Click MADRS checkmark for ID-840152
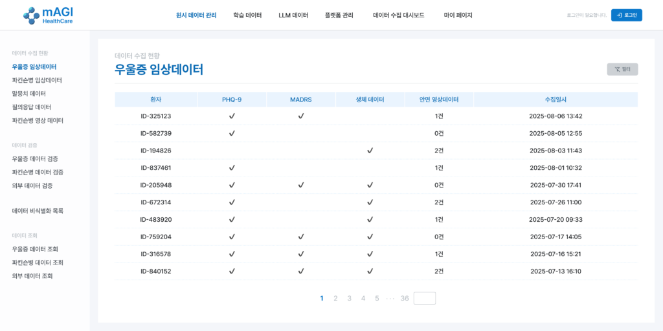This screenshot has width=663, height=331. click(x=301, y=272)
